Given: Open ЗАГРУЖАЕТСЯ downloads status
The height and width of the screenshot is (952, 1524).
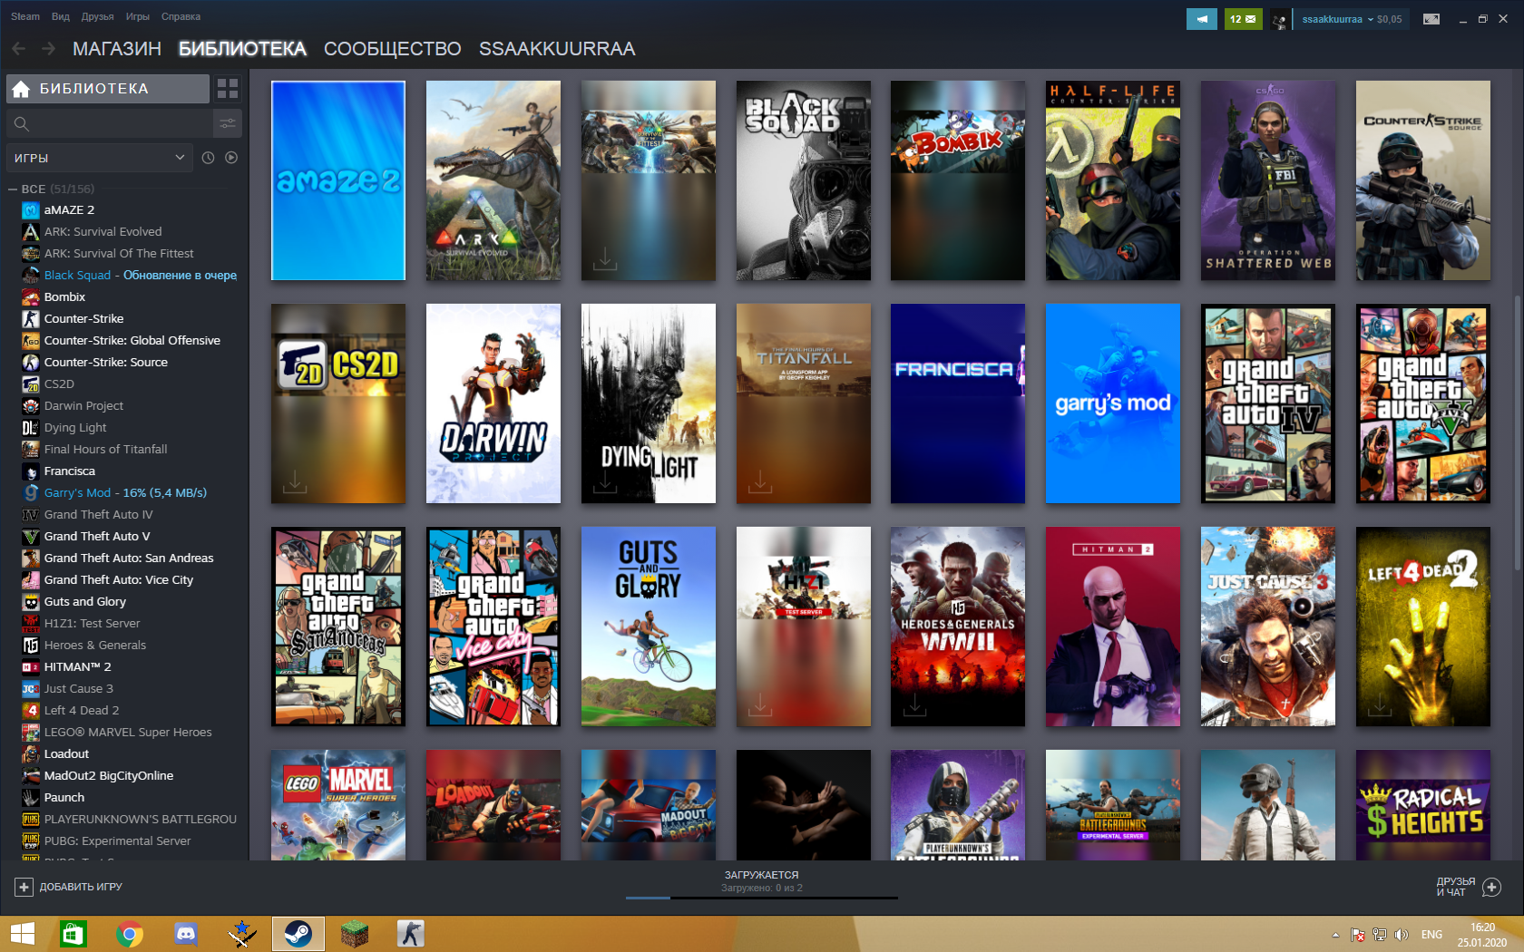Looking at the screenshot, I should tap(762, 875).
